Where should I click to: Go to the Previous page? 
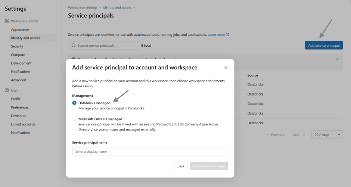(x=275, y=135)
